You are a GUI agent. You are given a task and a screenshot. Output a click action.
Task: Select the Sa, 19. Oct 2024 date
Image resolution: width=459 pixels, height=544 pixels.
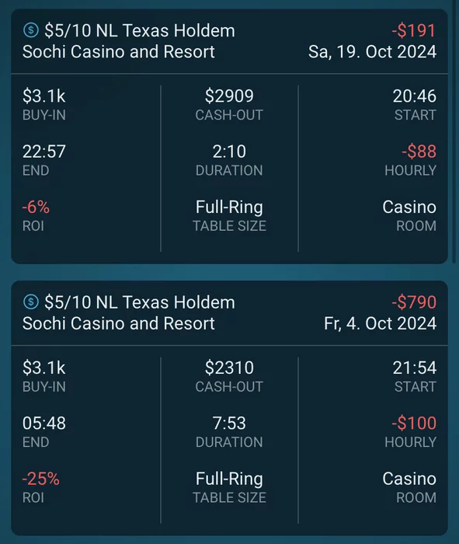pos(372,52)
